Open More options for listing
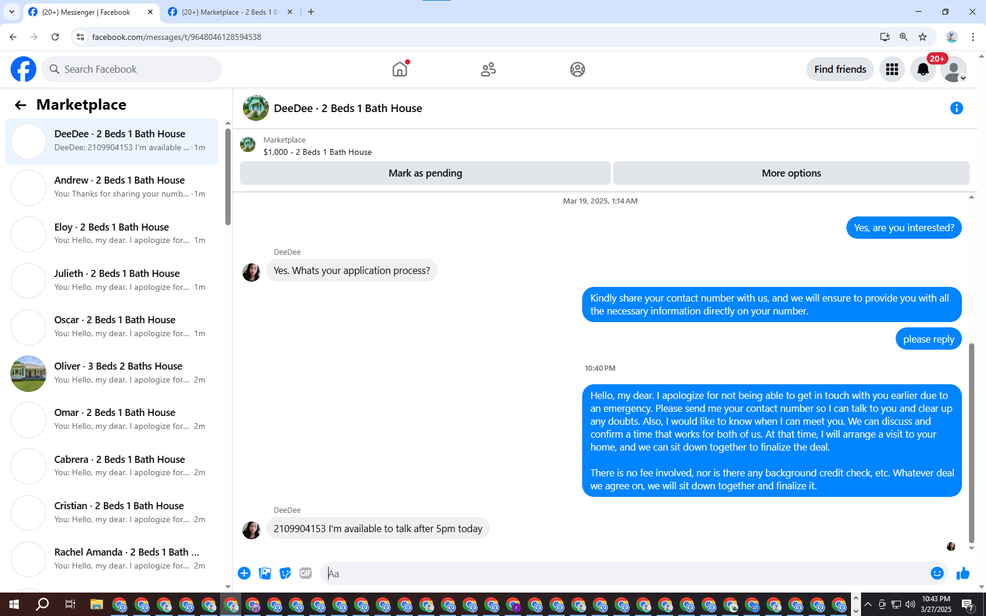Screen dimensions: 986x616 click(791, 173)
